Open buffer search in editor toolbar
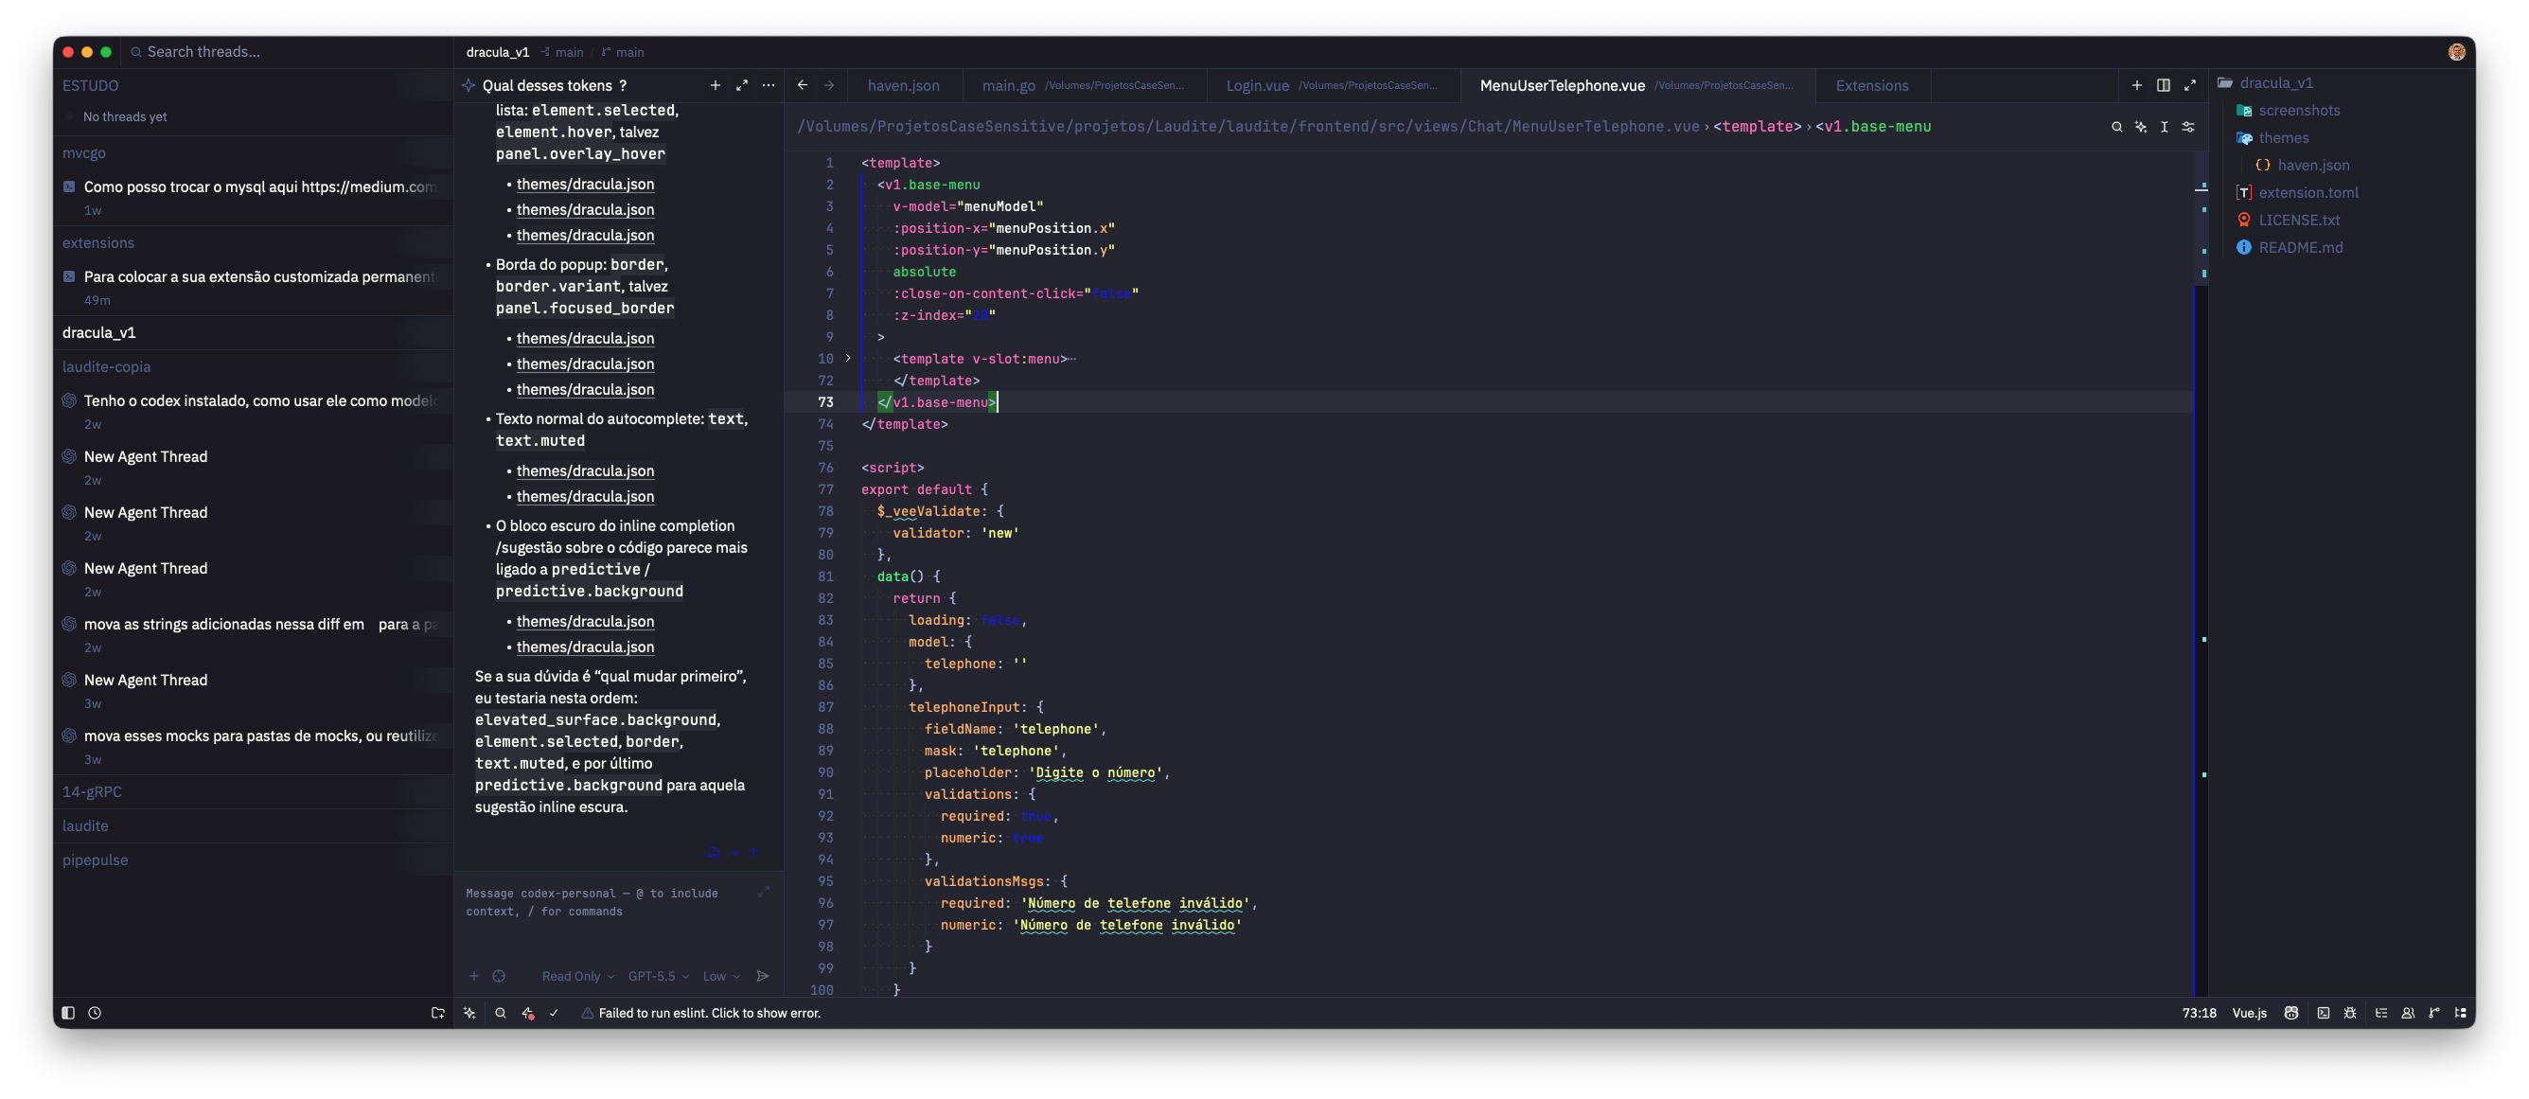Image resolution: width=2529 pixels, height=1099 pixels. [x=2116, y=127]
